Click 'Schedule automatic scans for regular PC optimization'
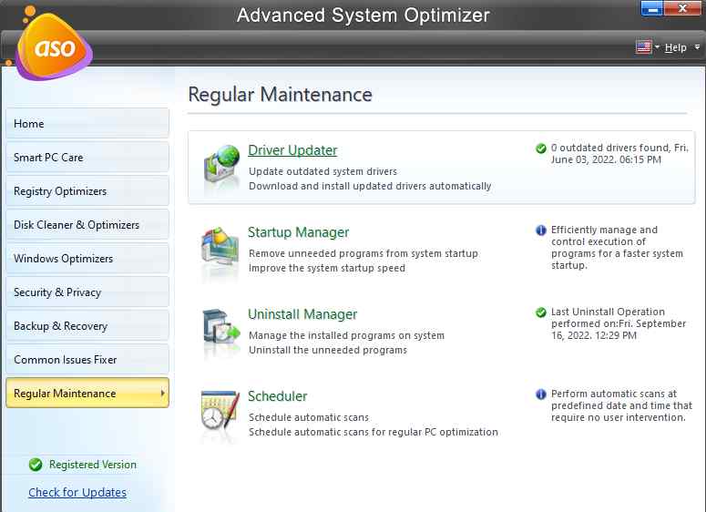This screenshot has height=512, width=706. [373, 432]
